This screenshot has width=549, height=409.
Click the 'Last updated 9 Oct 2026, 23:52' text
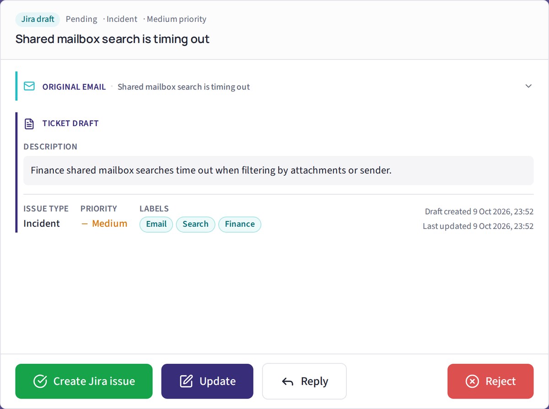click(x=478, y=226)
